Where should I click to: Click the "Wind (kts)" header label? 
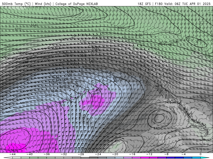coord(43,4)
